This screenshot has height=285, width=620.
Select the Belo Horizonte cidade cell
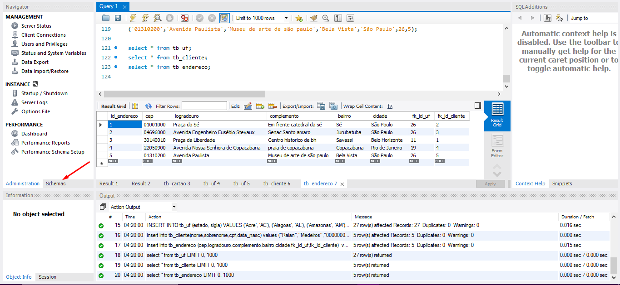[x=389, y=140]
